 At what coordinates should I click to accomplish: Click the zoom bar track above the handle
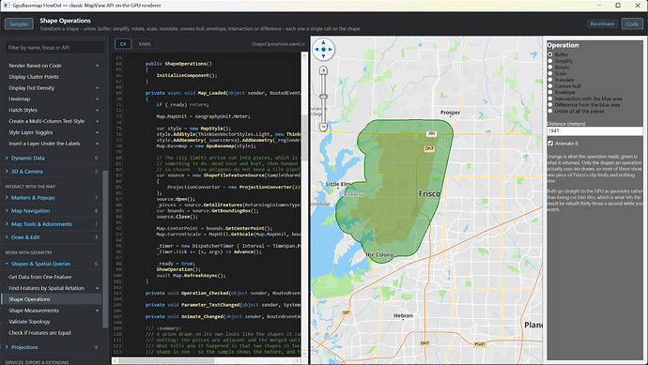pyautogui.click(x=323, y=84)
